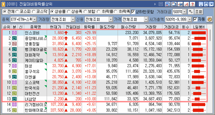Open the 거래량 전체조회 dropdown

[x=73, y=19]
